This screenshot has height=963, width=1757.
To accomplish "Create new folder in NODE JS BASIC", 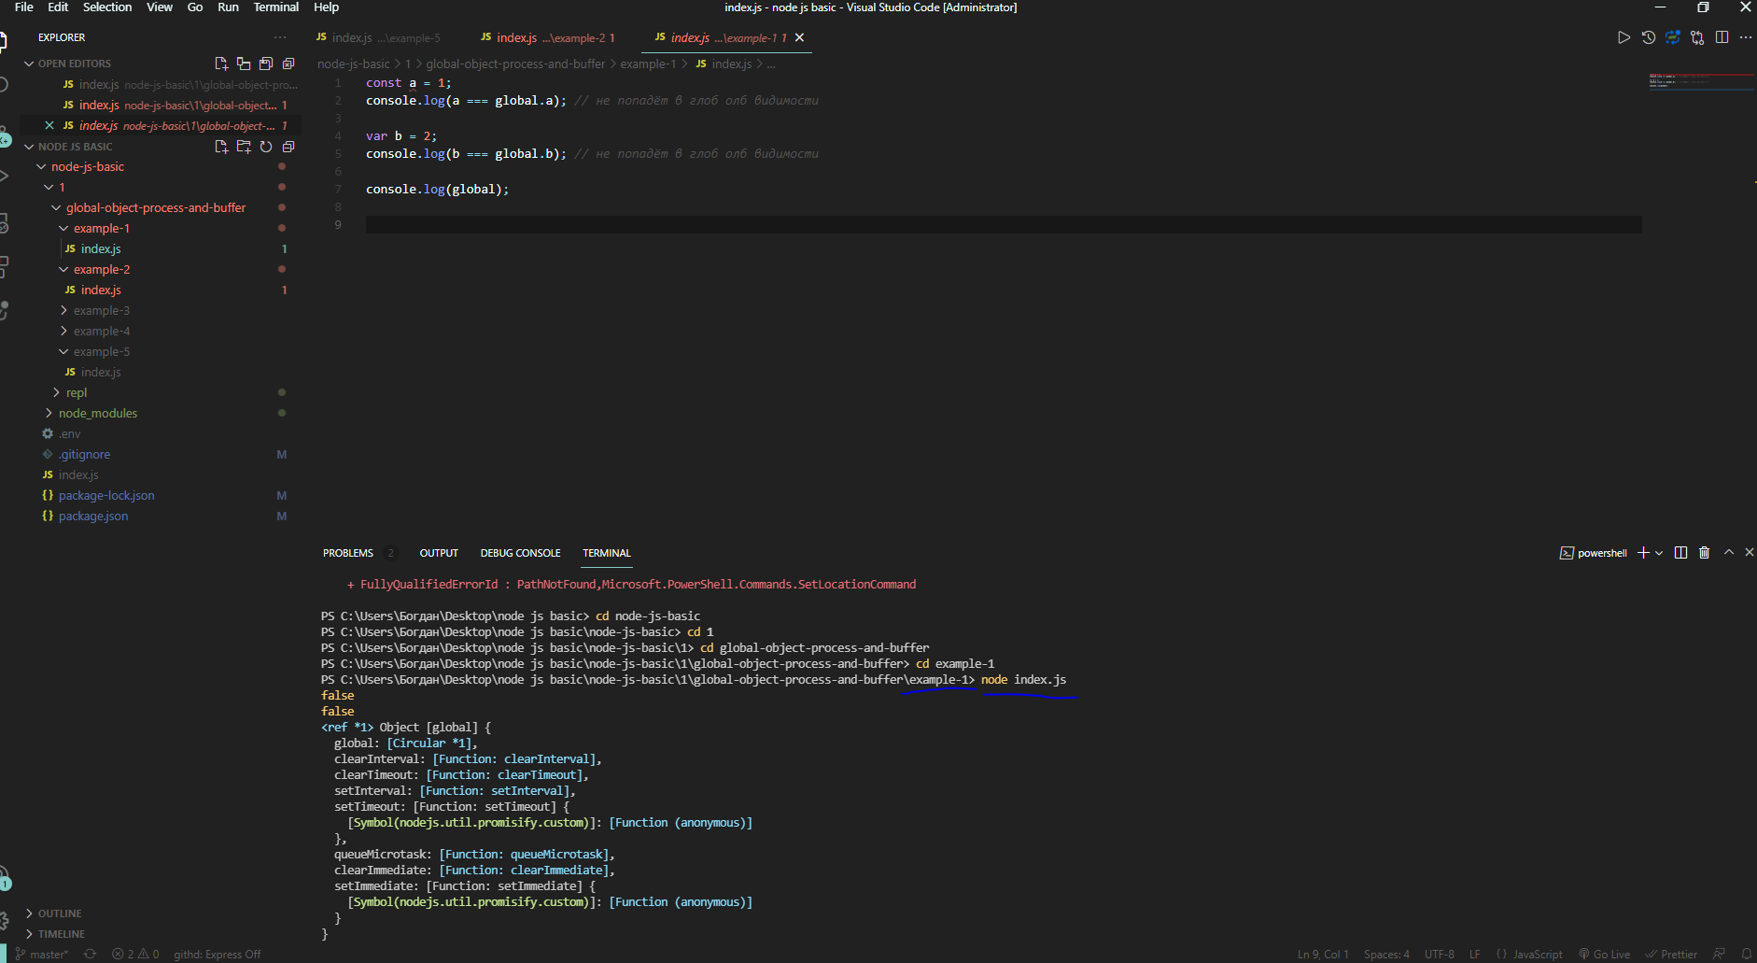I will click(244, 147).
